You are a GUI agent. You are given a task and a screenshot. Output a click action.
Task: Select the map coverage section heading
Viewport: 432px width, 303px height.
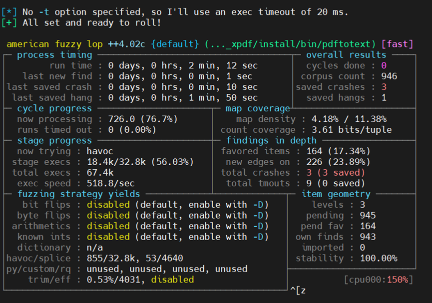(258, 108)
